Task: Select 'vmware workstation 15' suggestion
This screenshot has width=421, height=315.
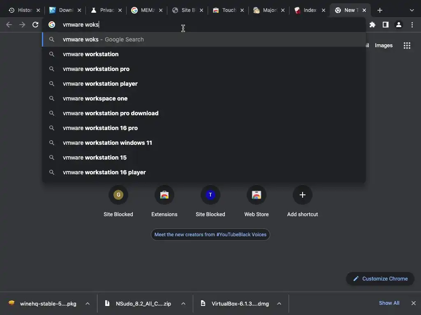Action: coord(204,157)
